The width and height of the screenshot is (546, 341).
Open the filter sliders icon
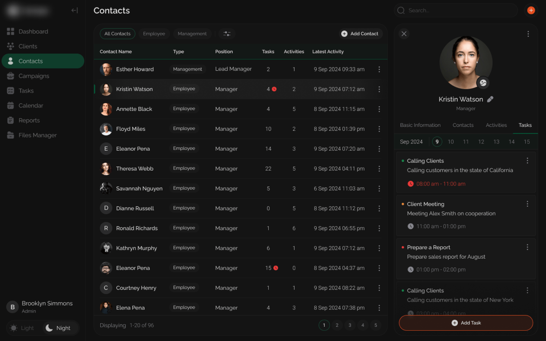click(227, 34)
